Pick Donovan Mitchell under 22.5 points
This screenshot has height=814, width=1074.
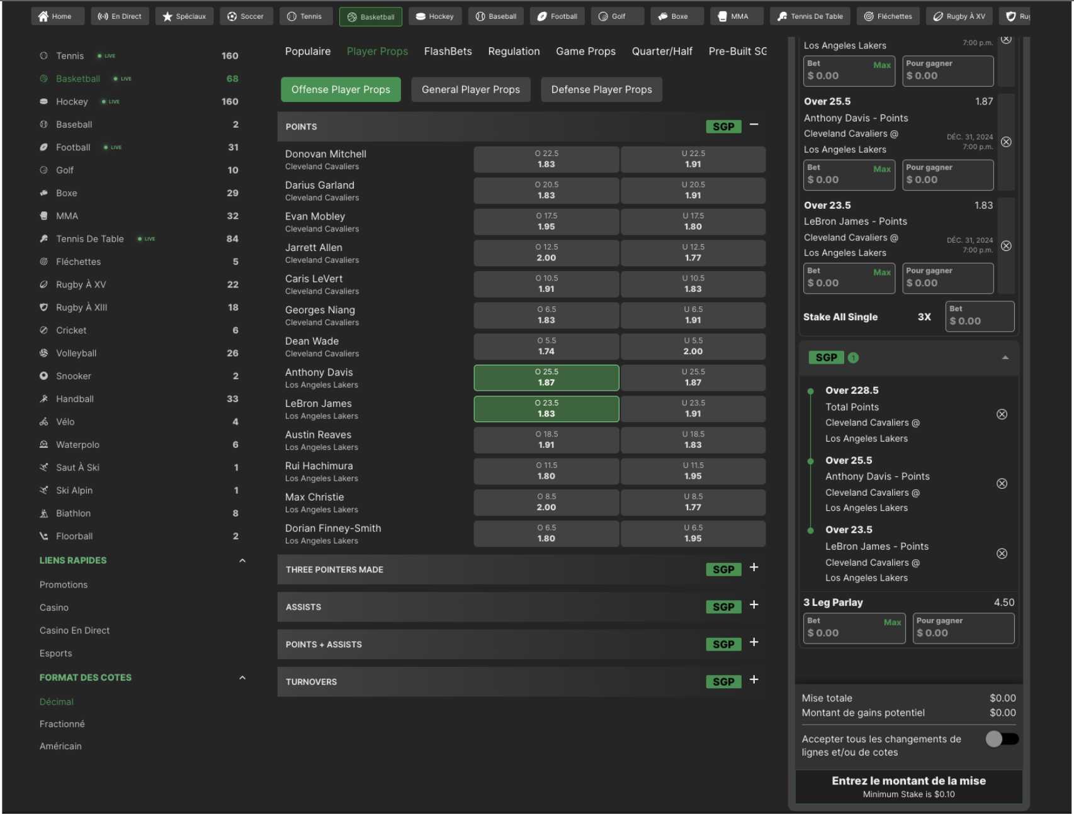pyautogui.click(x=692, y=159)
